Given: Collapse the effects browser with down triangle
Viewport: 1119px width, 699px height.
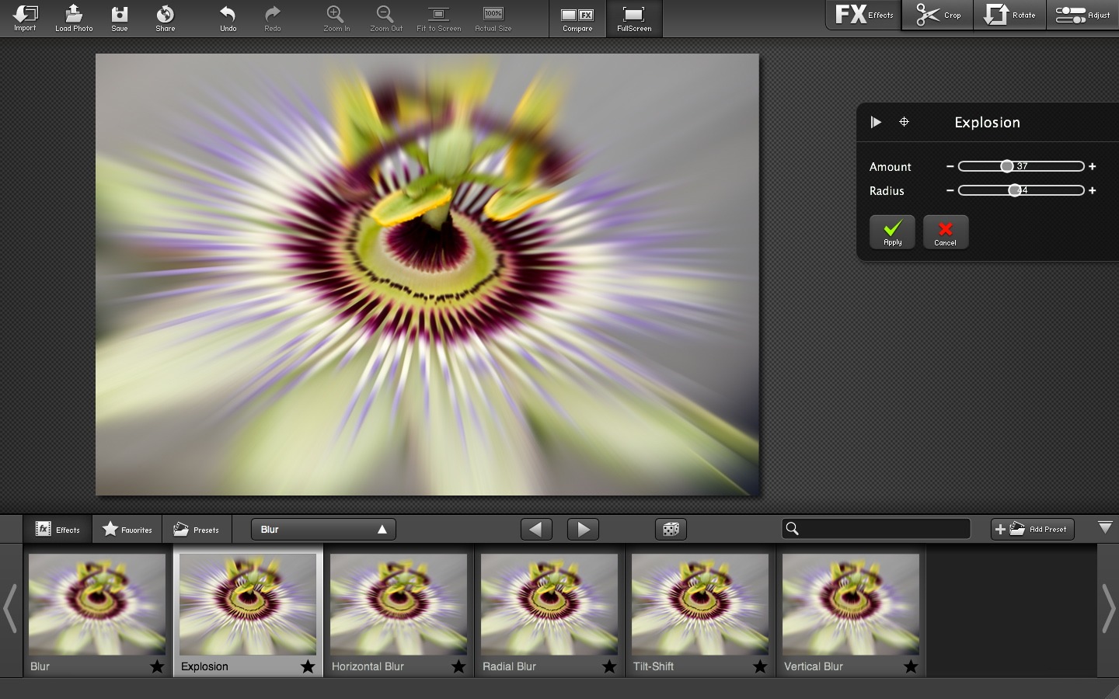Looking at the screenshot, I should (x=1105, y=528).
